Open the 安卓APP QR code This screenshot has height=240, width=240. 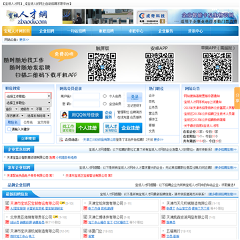(159, 67)
